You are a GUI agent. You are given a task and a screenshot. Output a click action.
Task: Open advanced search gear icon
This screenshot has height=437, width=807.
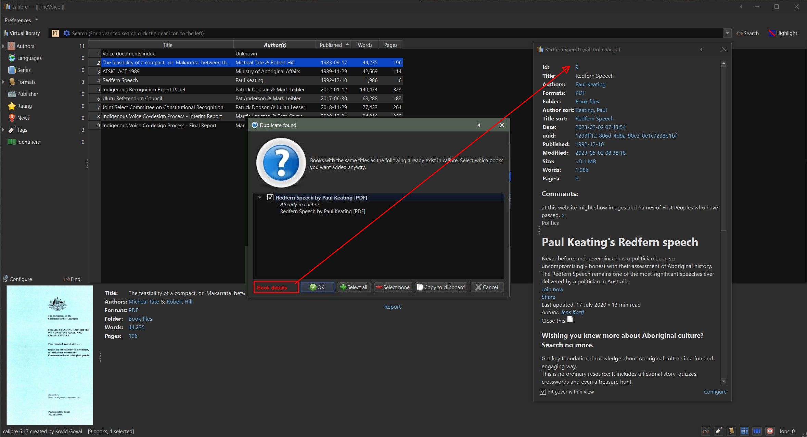coord(67,33)
